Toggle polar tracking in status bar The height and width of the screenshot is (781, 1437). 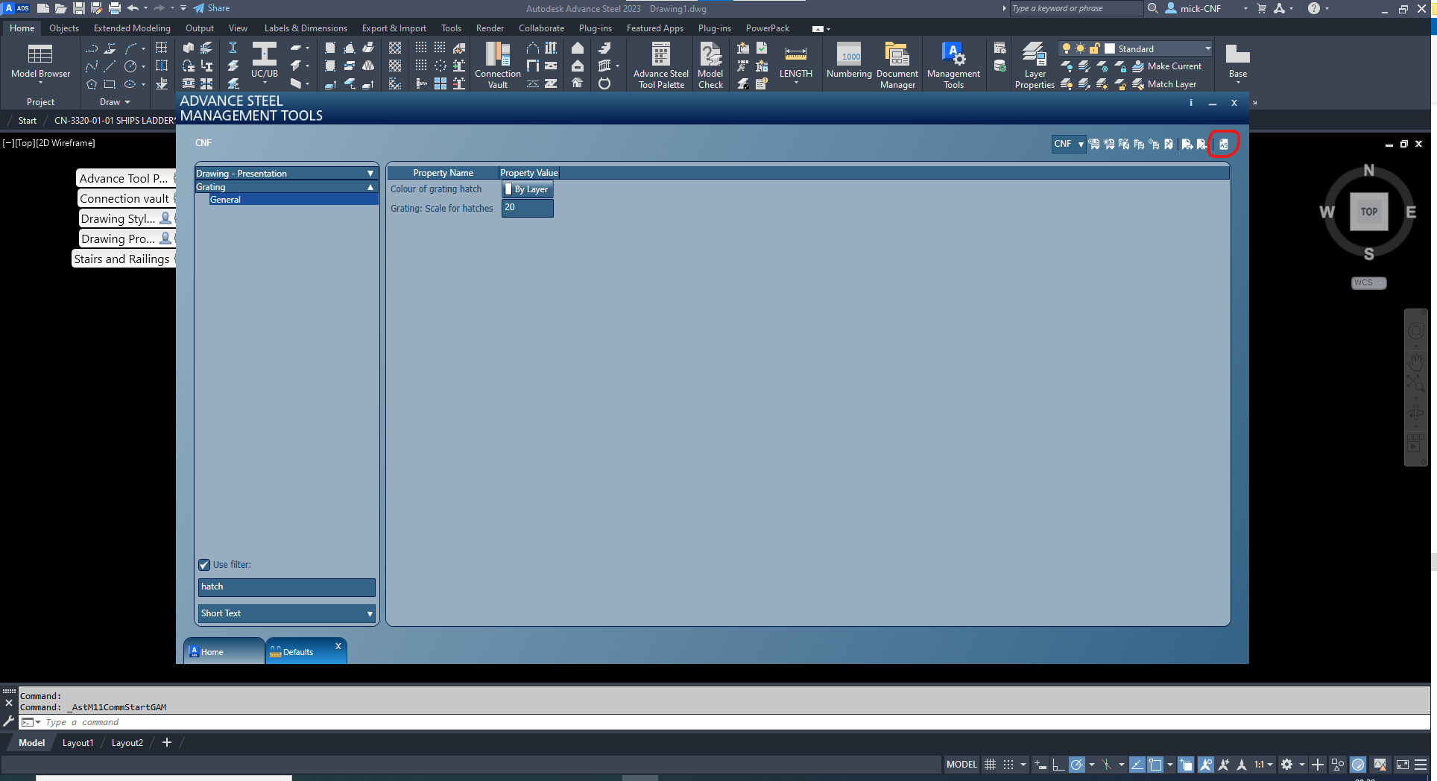click(x=1076, y=765)
